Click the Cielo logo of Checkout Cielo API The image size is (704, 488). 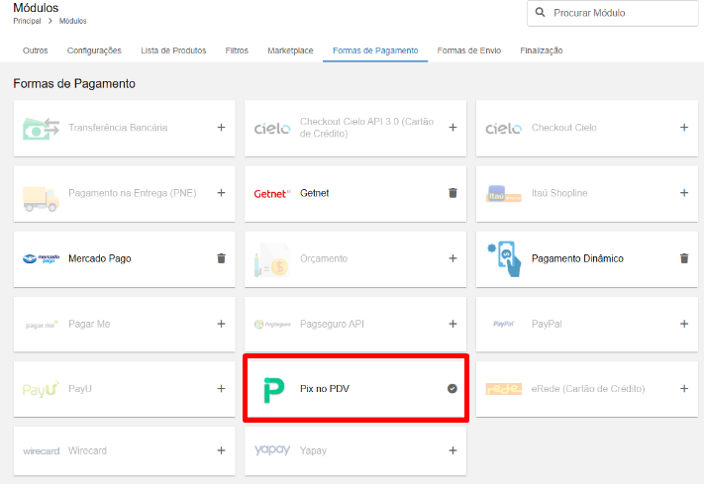(272, 129)
